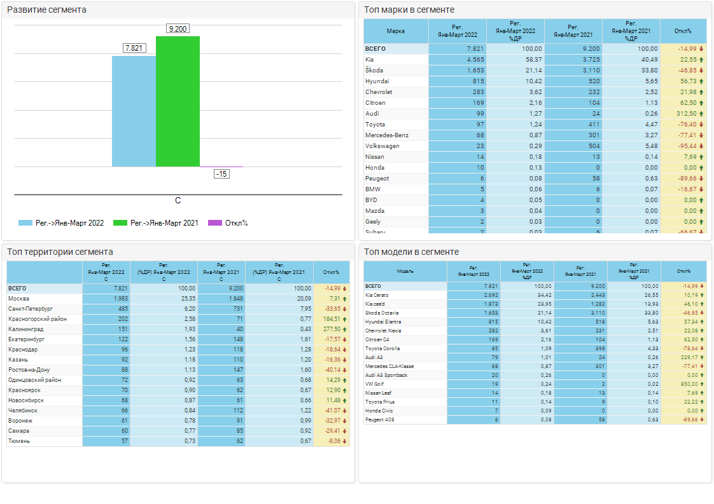This screenshot has height=504, width=714.
Task: Sort the models table by the Модель header
Action: (x=405, y=271)
